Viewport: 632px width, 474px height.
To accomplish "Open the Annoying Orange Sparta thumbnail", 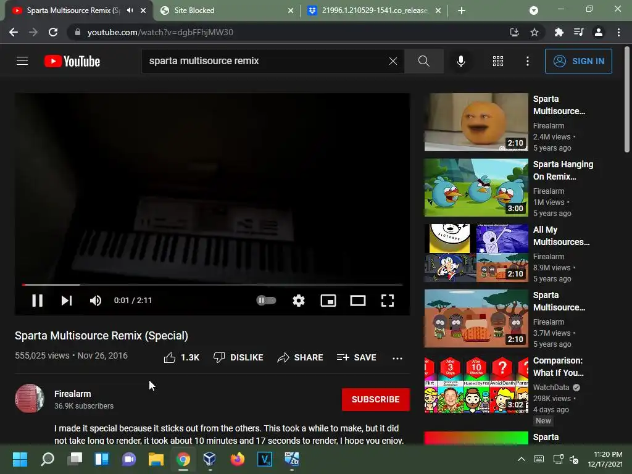I will [x=476, y=122].
